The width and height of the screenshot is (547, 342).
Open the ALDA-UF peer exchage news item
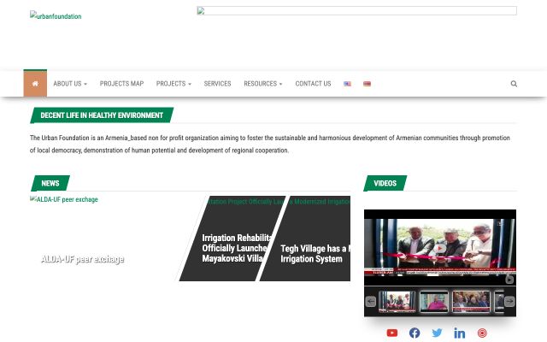(82, 259)
